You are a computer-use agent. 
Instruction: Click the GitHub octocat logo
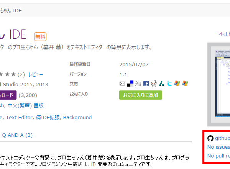click(210, 138)
